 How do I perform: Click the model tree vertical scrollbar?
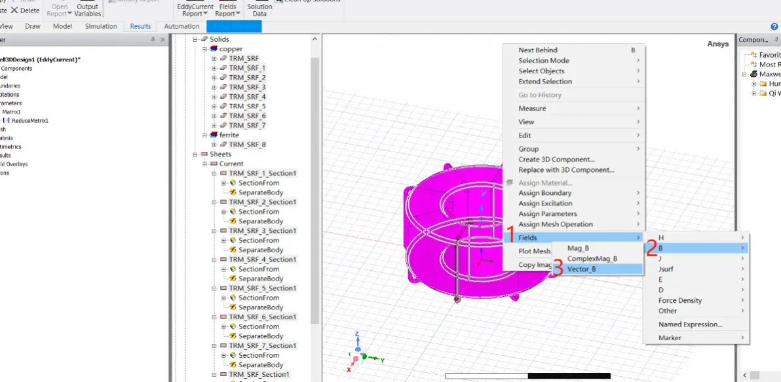pos(314,192)
